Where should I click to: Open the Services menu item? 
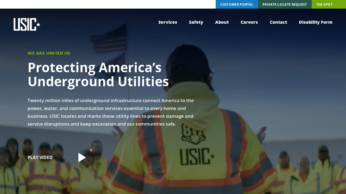167,22
